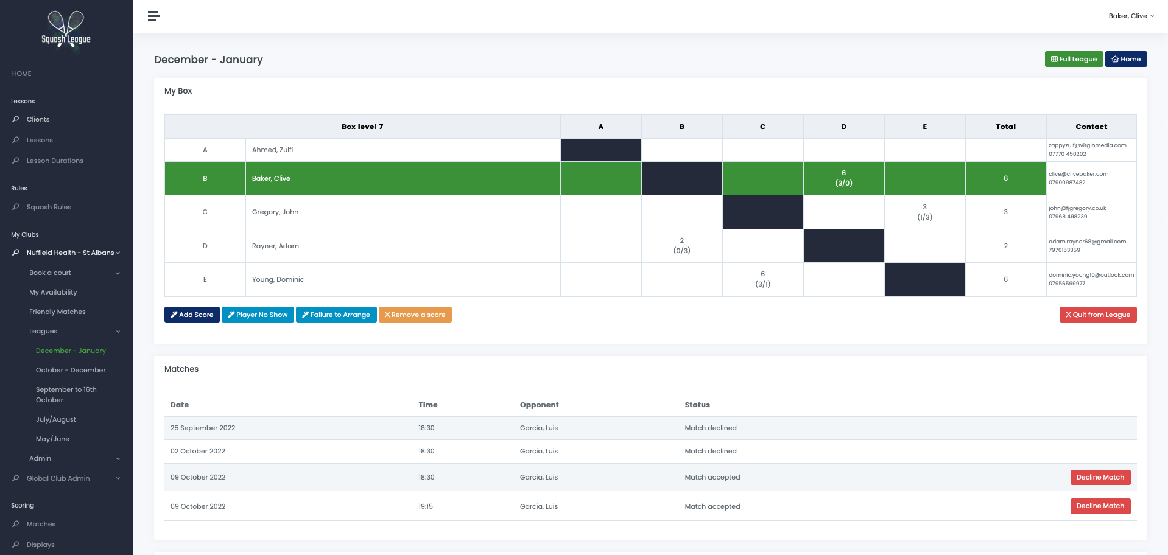Click player name Ahmed, Zulfi
The image size is (1168, 555).
272,150
